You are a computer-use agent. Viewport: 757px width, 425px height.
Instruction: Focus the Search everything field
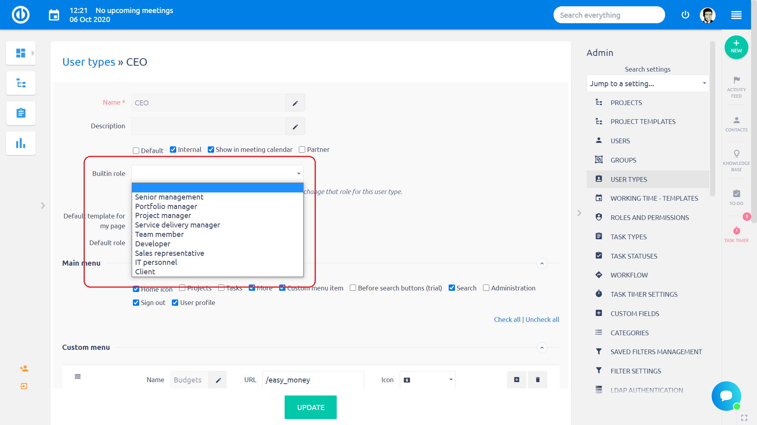click(x=609, y=15)
